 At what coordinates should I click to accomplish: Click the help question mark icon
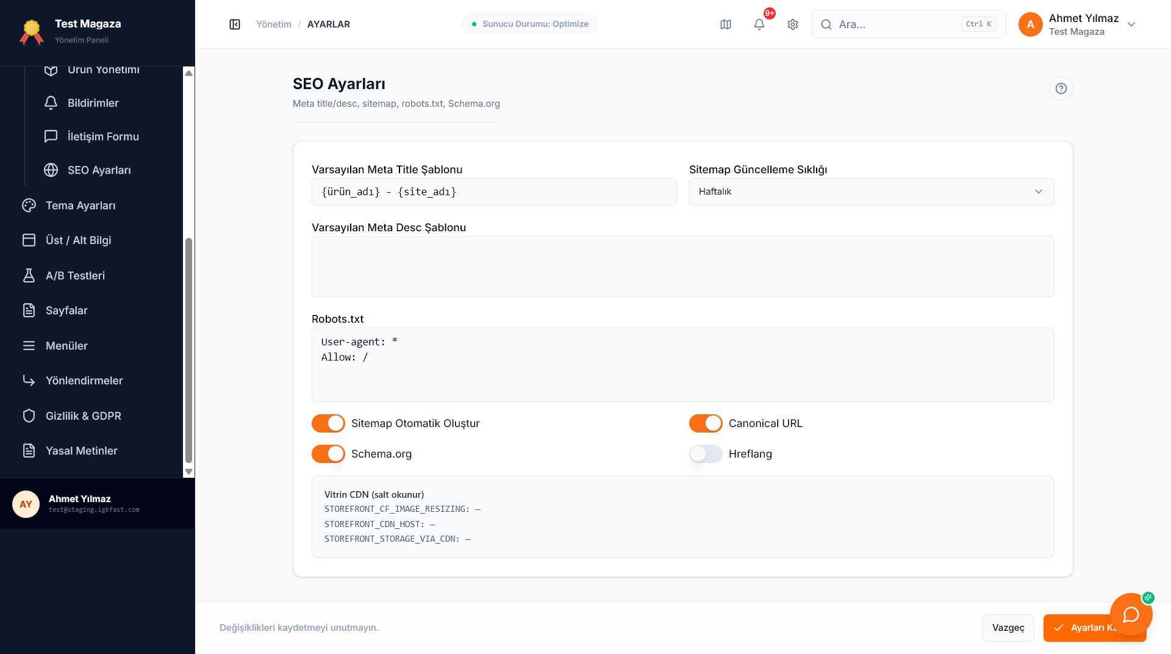(x=1061, y=88)
